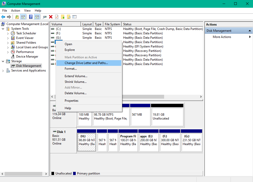
Task: Click the magnifier folder toolbar icon
Action: tap(69, 17)
